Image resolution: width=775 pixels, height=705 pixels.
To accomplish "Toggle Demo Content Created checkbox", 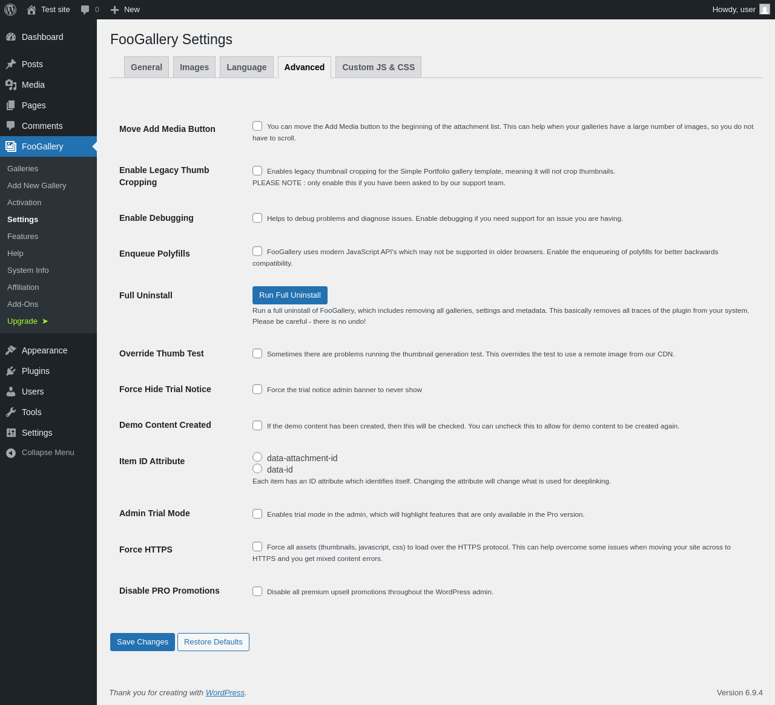I will [x=257, y=425].
